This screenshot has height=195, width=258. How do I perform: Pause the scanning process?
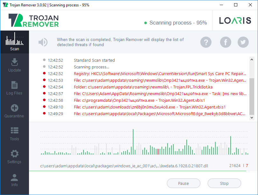point(183,183)
